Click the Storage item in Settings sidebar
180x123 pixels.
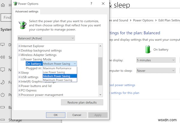tap(15, 120)
